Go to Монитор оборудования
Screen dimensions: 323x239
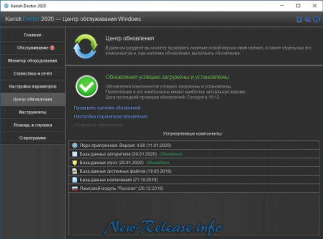[33, 61]
